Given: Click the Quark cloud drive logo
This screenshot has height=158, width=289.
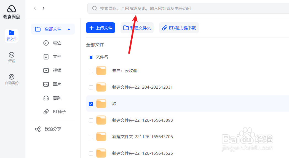Looking at the screenshot, I should click(x=11, y=12).
